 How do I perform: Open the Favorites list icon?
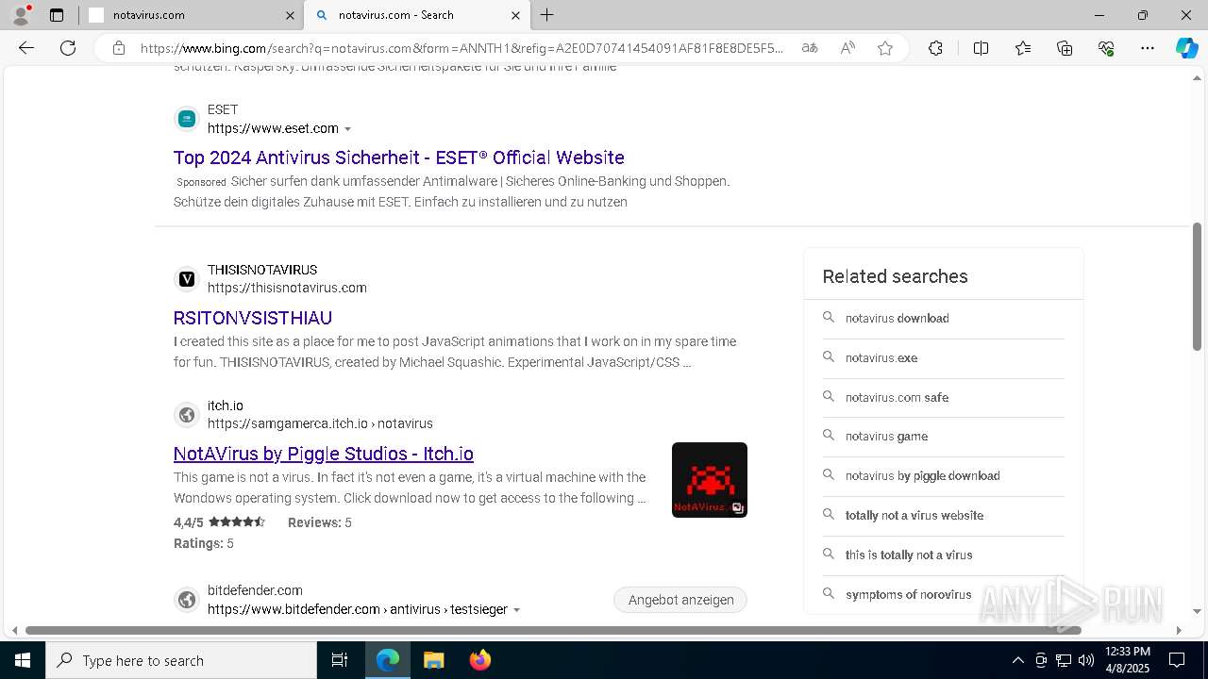pyautogui.click(x=1023, y=48)
